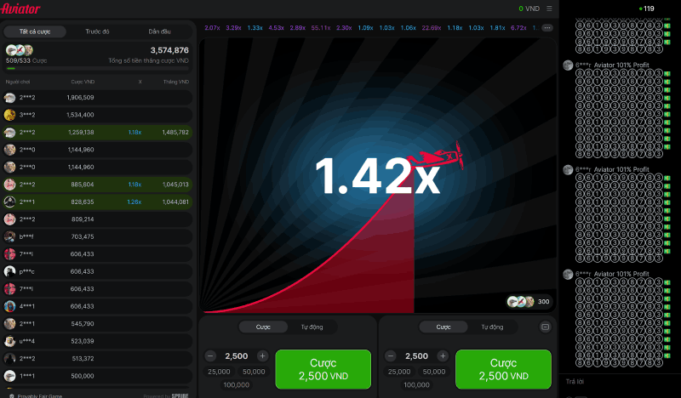Expand round history with the three-dots button
681x398 pixels.
point(547,28)
